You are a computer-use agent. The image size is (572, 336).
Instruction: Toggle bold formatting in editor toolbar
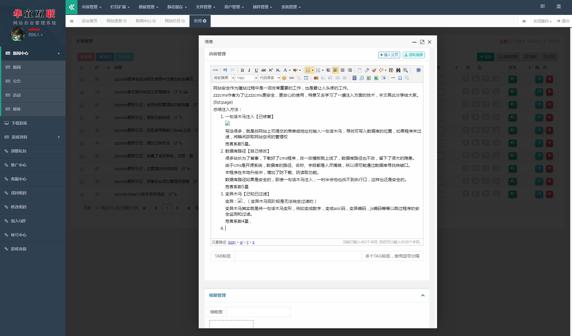[242, 70]
